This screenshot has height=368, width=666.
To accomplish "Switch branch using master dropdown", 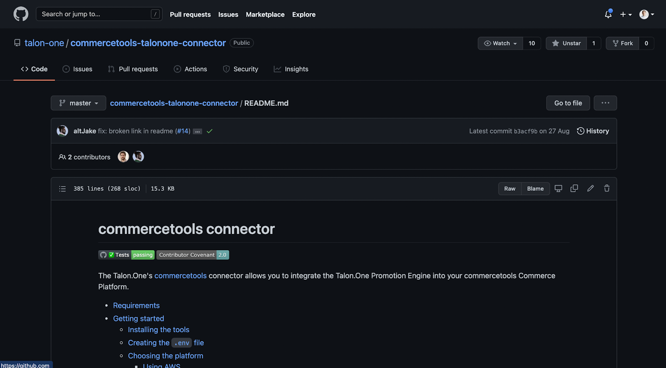I will 78,103.
